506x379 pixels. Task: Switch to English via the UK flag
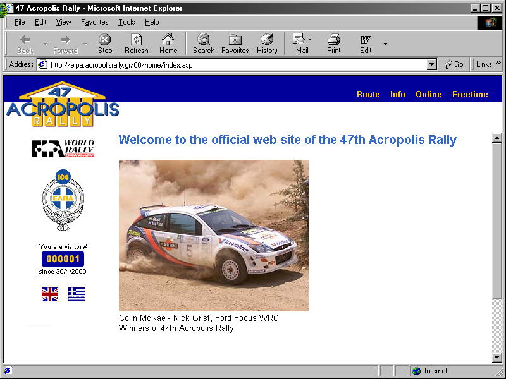pos(50,294)
